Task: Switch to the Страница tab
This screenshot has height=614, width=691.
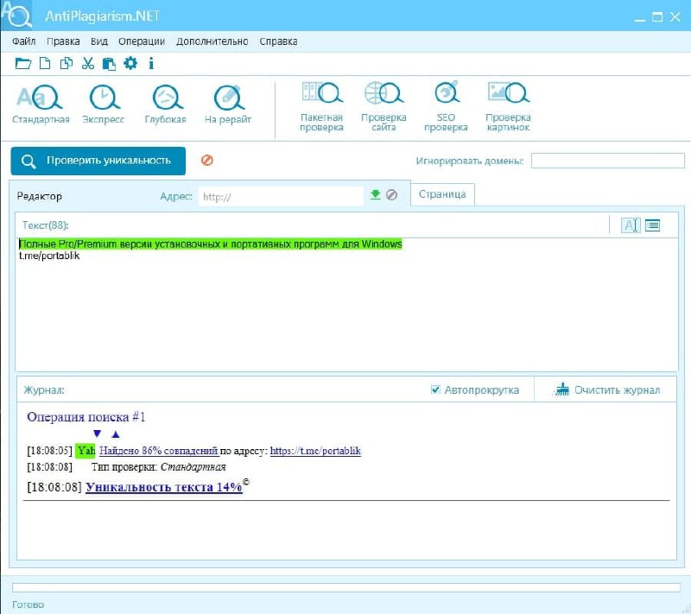Action: 442,194
